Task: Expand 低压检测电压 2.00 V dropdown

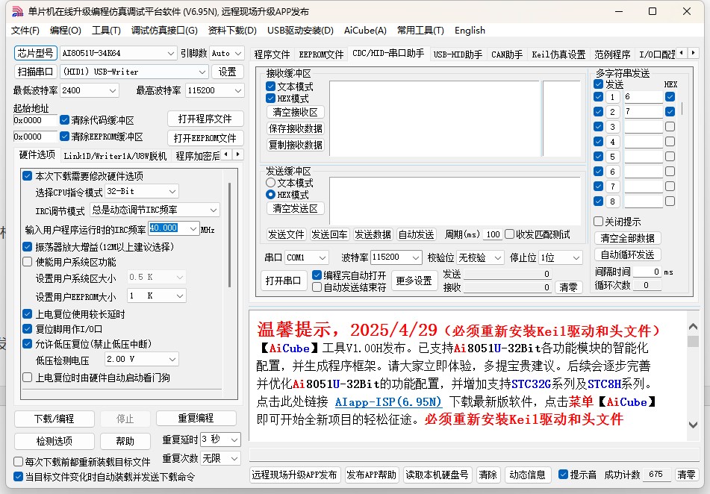Action: [172, 360]
